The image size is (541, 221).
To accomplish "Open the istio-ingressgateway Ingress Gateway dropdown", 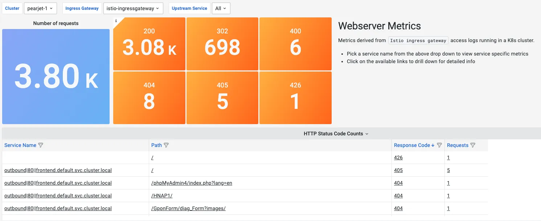I will coord(133,8).
